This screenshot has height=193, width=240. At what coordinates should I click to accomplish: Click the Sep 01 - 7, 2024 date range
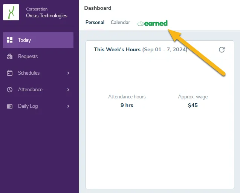coord(165,50)
